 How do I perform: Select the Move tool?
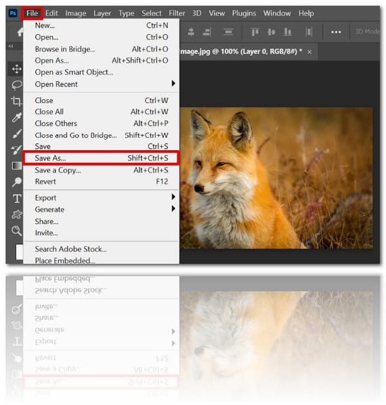(x=17, y=69)
